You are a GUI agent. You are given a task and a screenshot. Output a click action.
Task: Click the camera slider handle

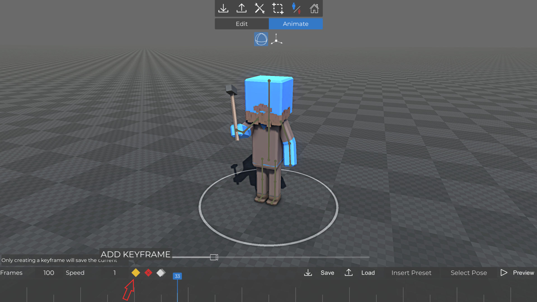214,257
